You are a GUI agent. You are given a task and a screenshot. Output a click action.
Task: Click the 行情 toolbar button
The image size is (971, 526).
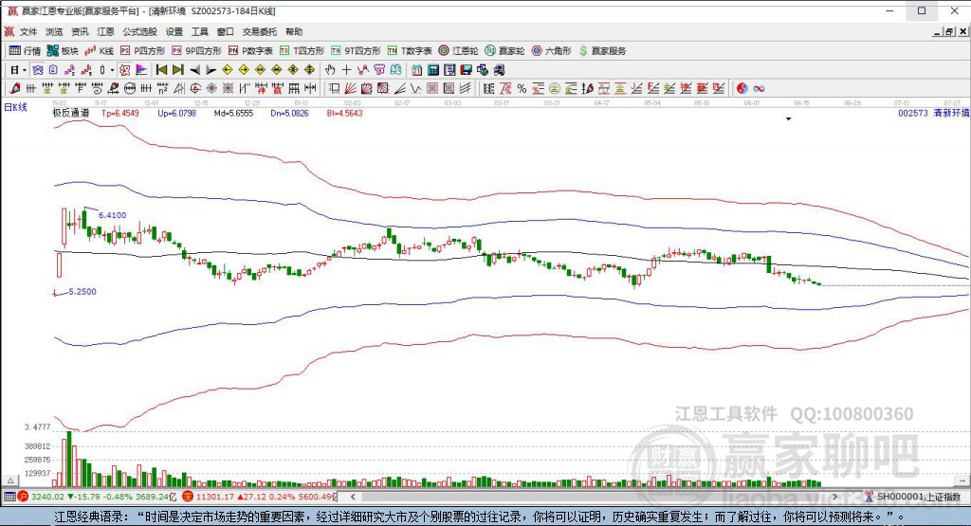tap(25, 51)
